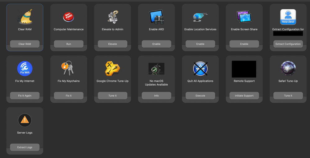This screenshot has height=158, width=310.
Task: Select the keys icon for Fix My Keychains
Action: (68, 68)
